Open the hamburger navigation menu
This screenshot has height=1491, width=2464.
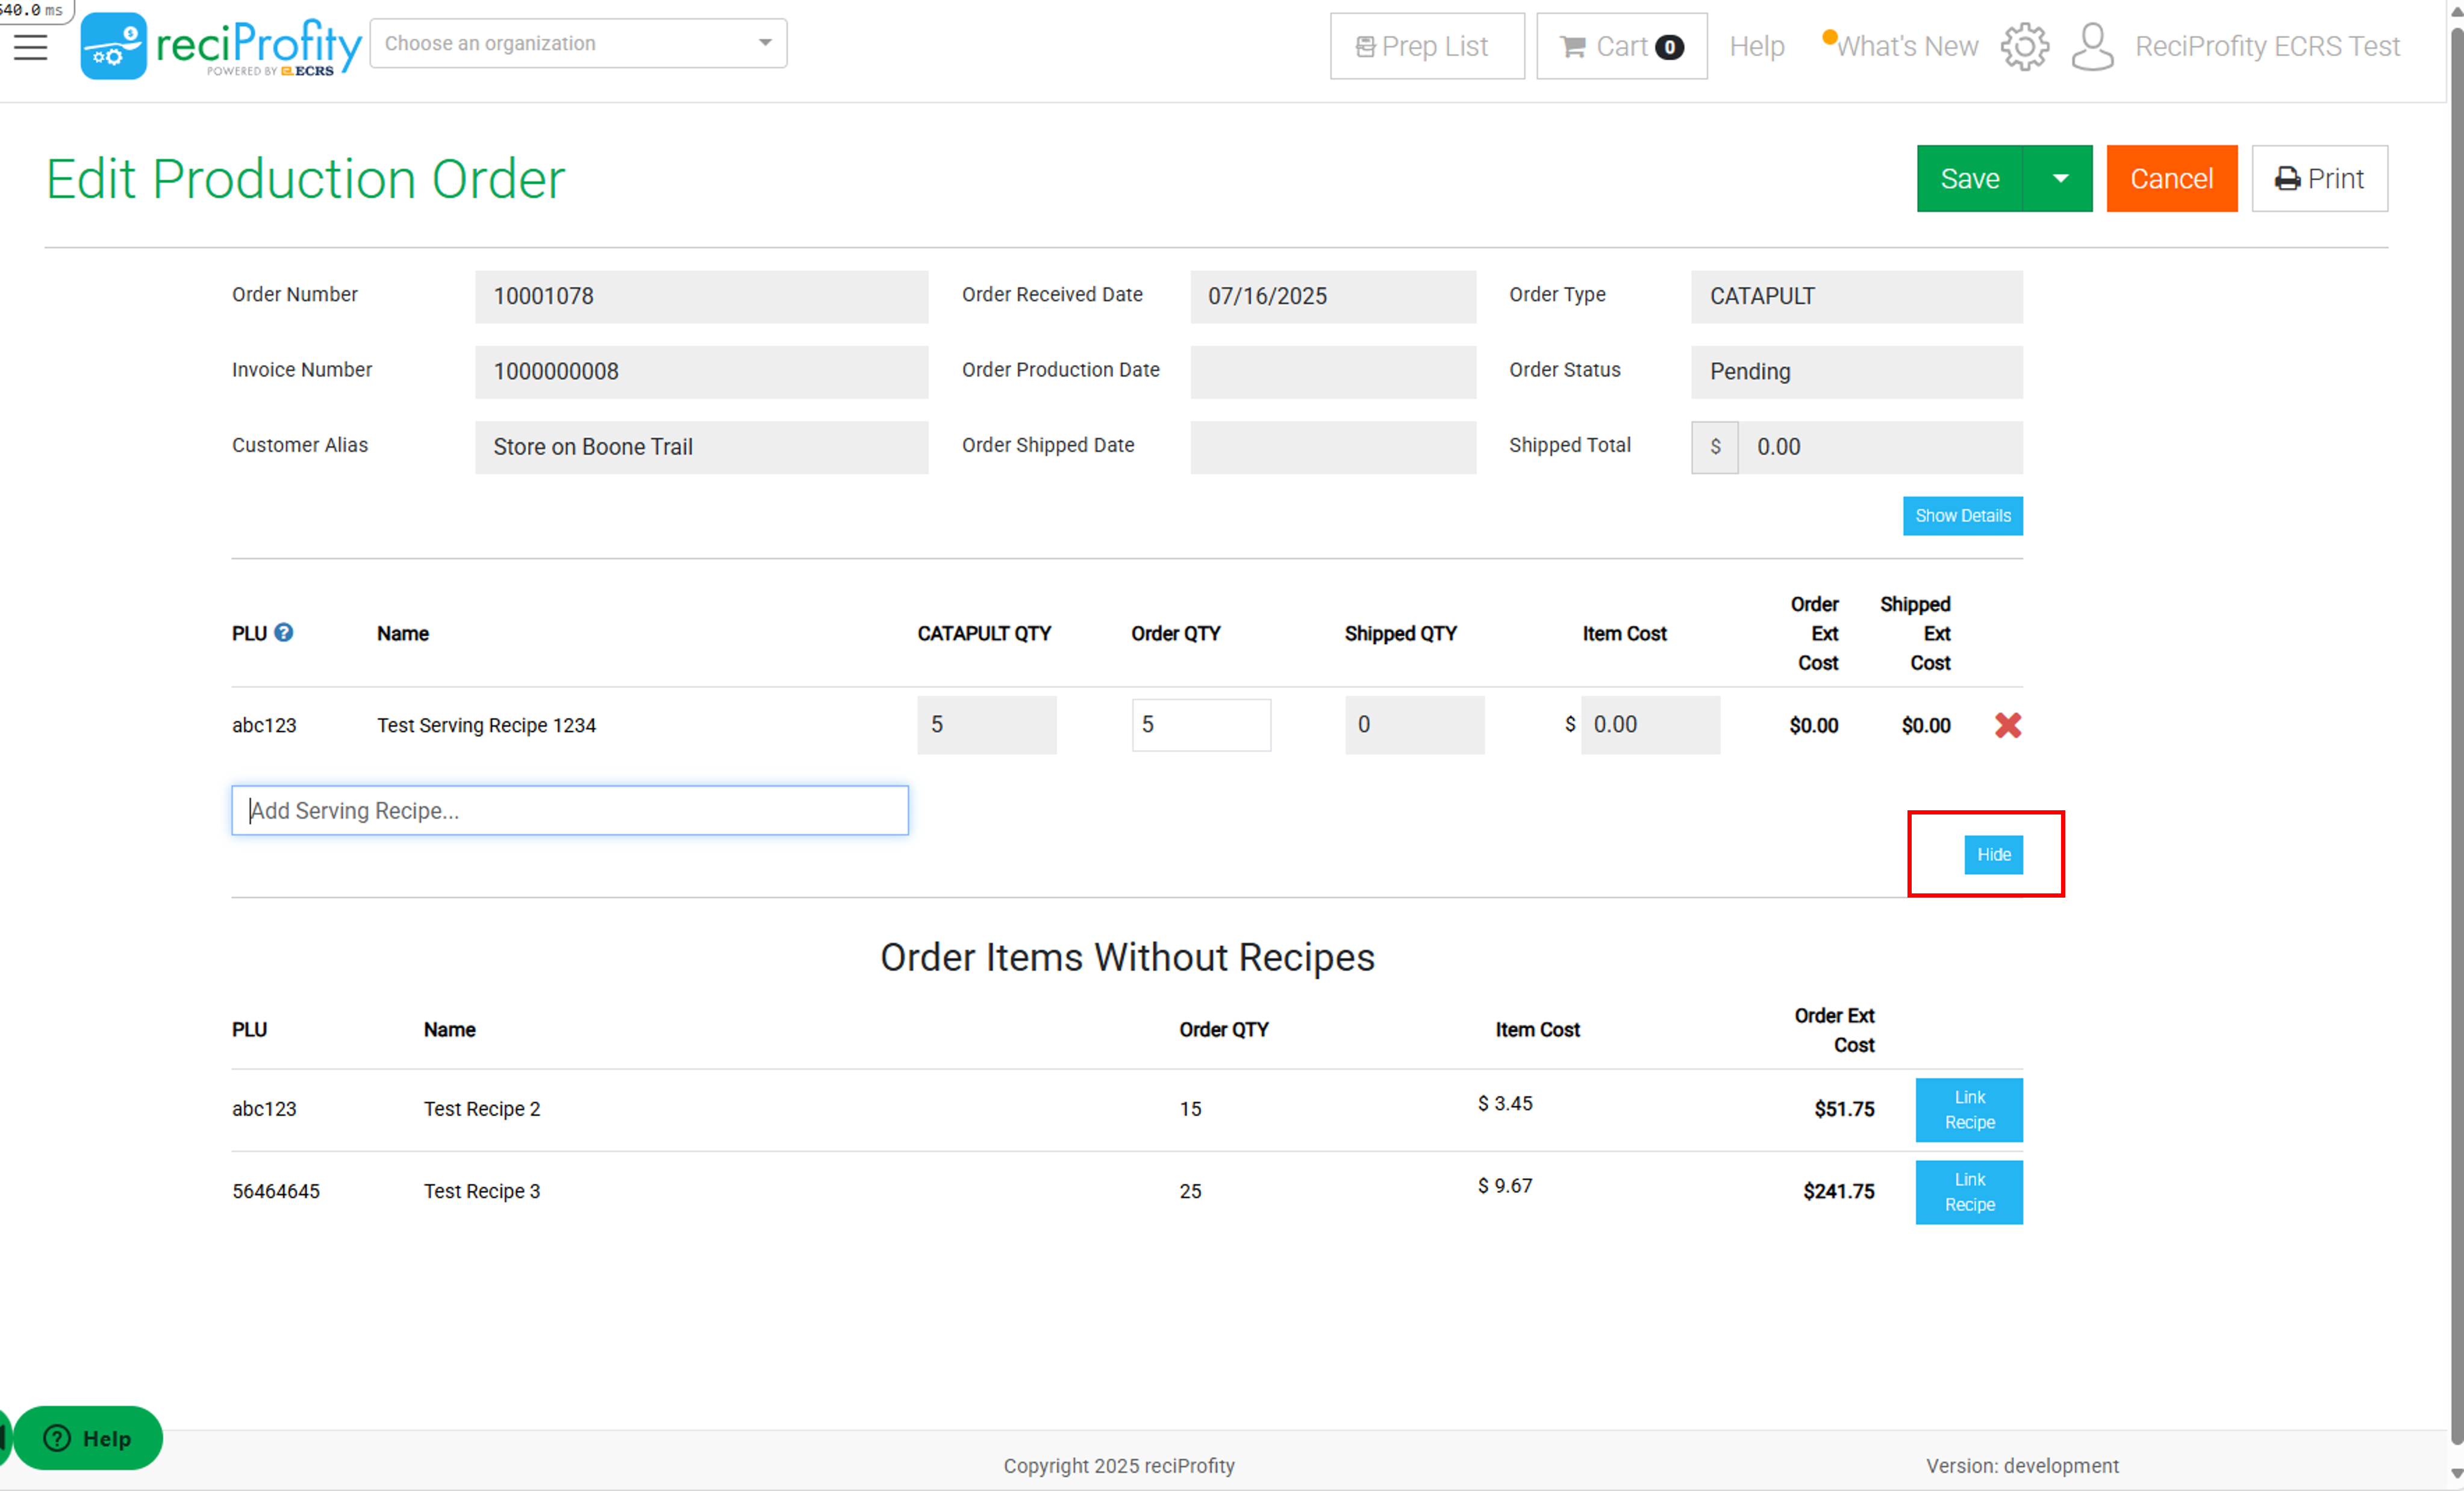31,46
